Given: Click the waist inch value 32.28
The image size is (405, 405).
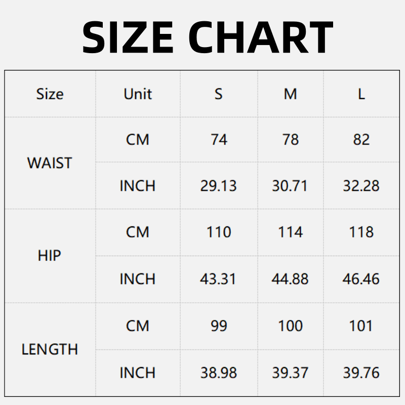Looking at the screenshot, I should [x=361, y=186].
